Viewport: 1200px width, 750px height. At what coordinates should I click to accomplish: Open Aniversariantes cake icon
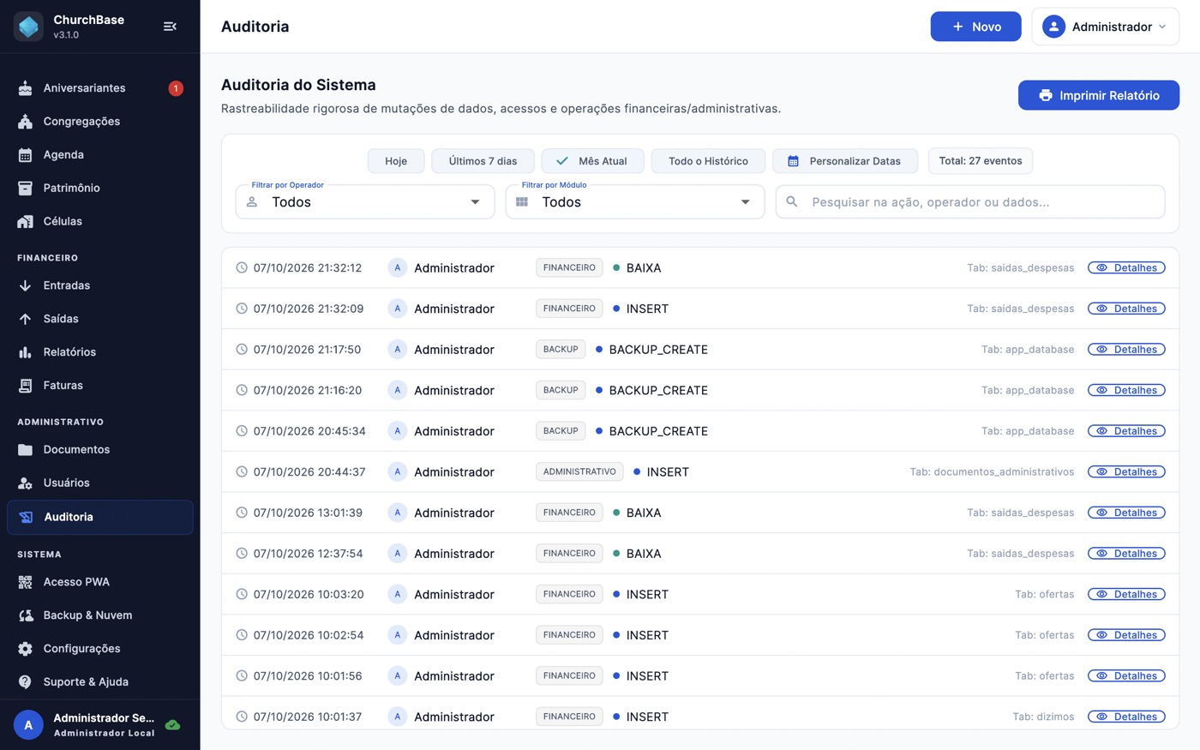[x=26, y=88]
